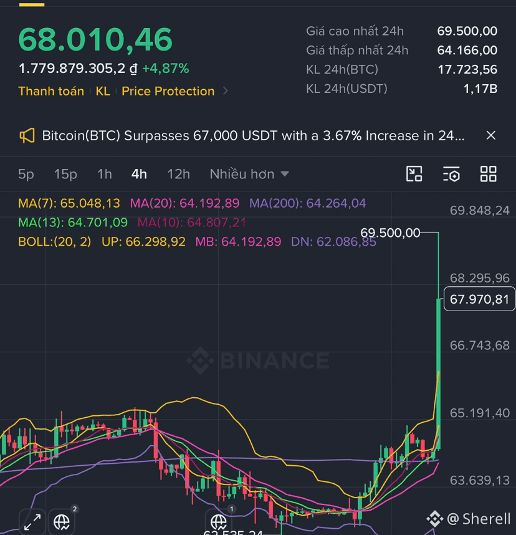Dismiss the Bitcoin news announcement banner
Screen dimensions: 516x535
(490, 135)
